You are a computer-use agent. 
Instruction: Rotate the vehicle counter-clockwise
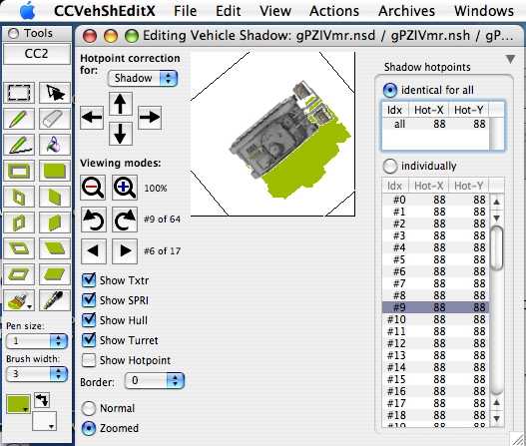pos(93,220)
